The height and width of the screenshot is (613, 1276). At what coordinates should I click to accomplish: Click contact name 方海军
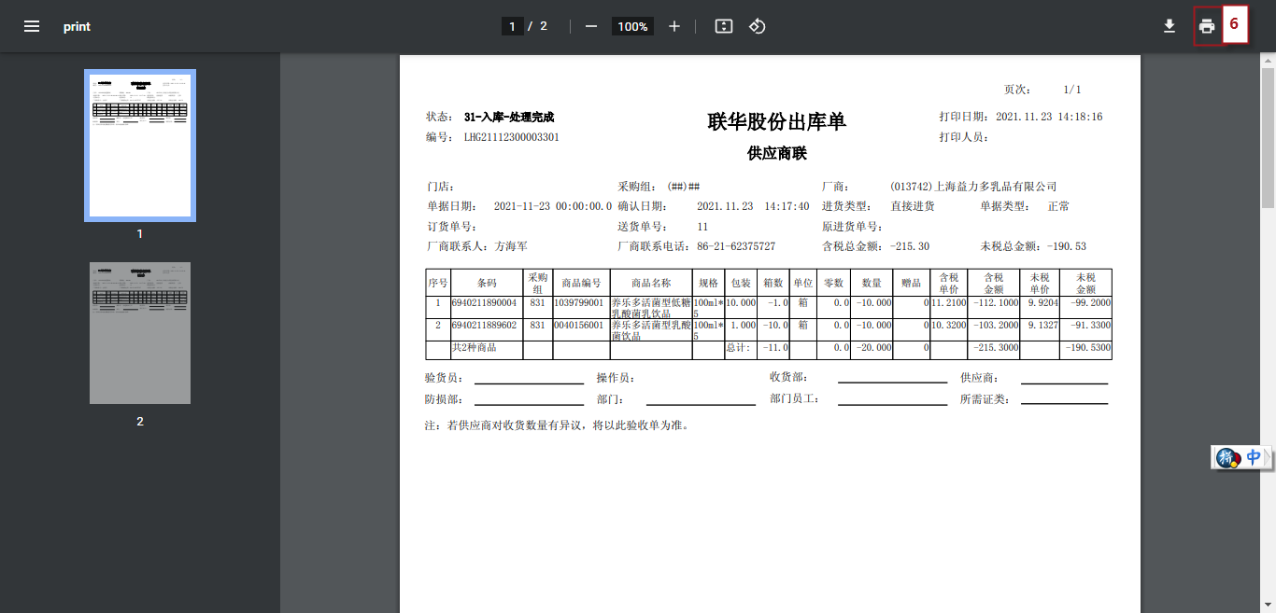point(511,246)
